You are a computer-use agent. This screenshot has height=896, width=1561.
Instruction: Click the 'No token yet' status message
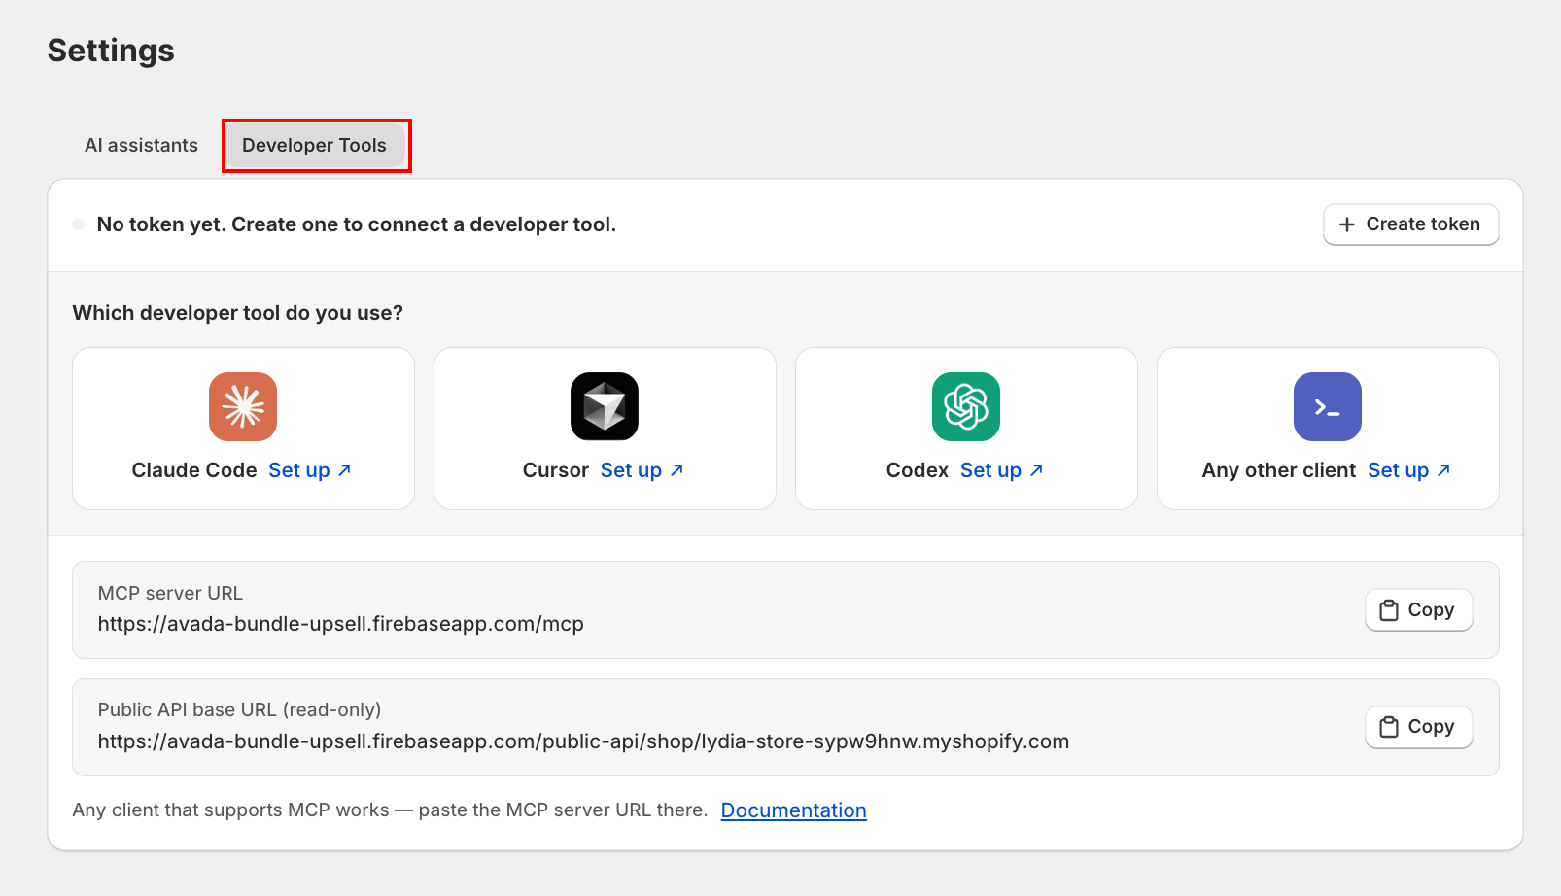point(357,224)
